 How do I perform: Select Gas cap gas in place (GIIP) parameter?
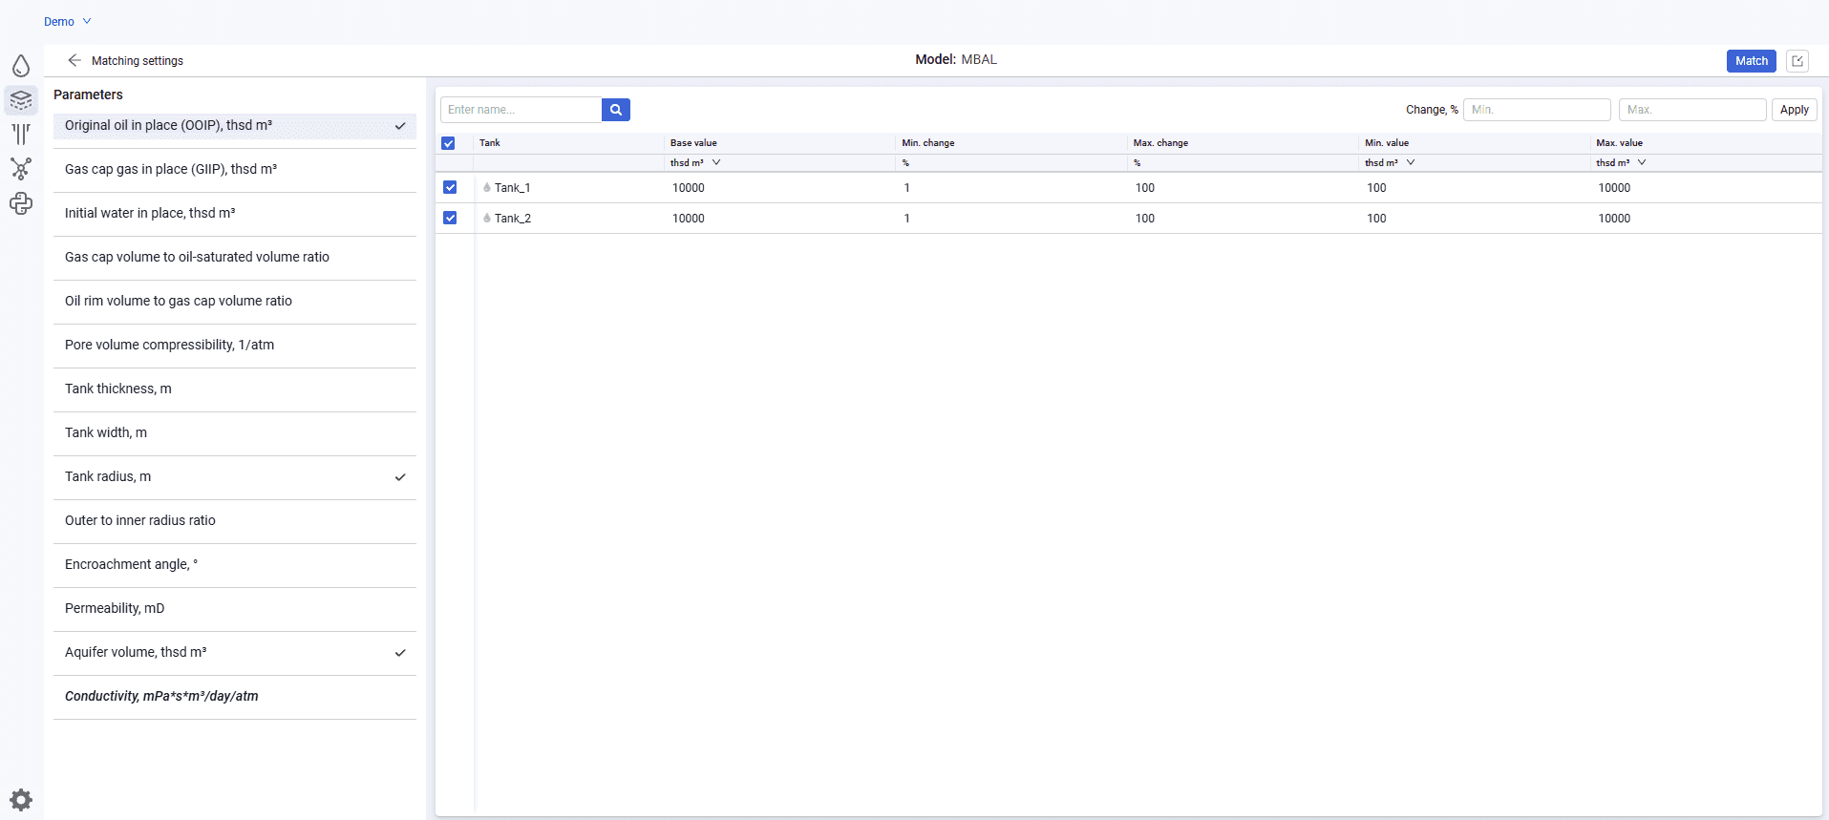(235, 170)
